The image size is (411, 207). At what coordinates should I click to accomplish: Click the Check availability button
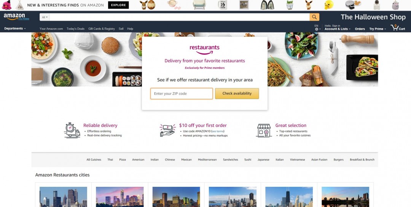237,93
